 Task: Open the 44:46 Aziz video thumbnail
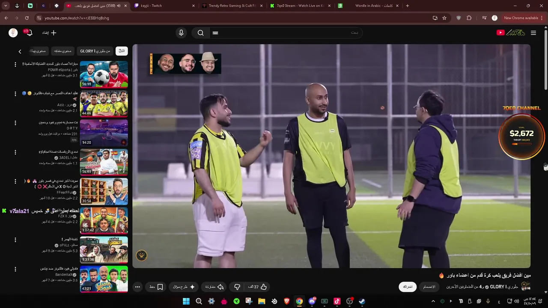point(104,104)
